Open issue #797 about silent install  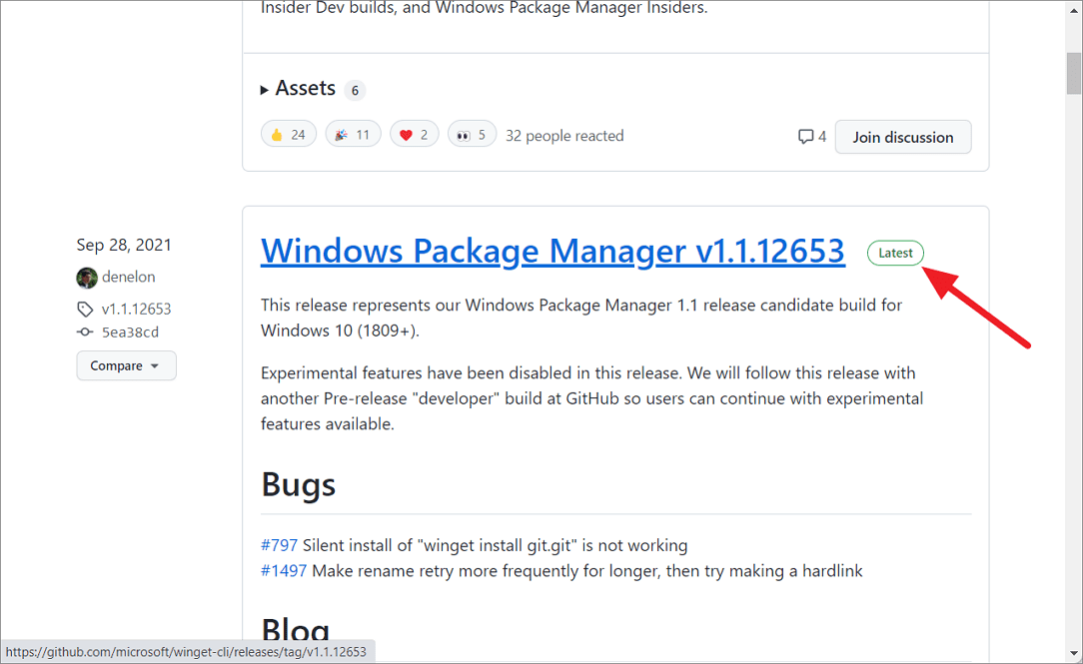pos(281,545)
